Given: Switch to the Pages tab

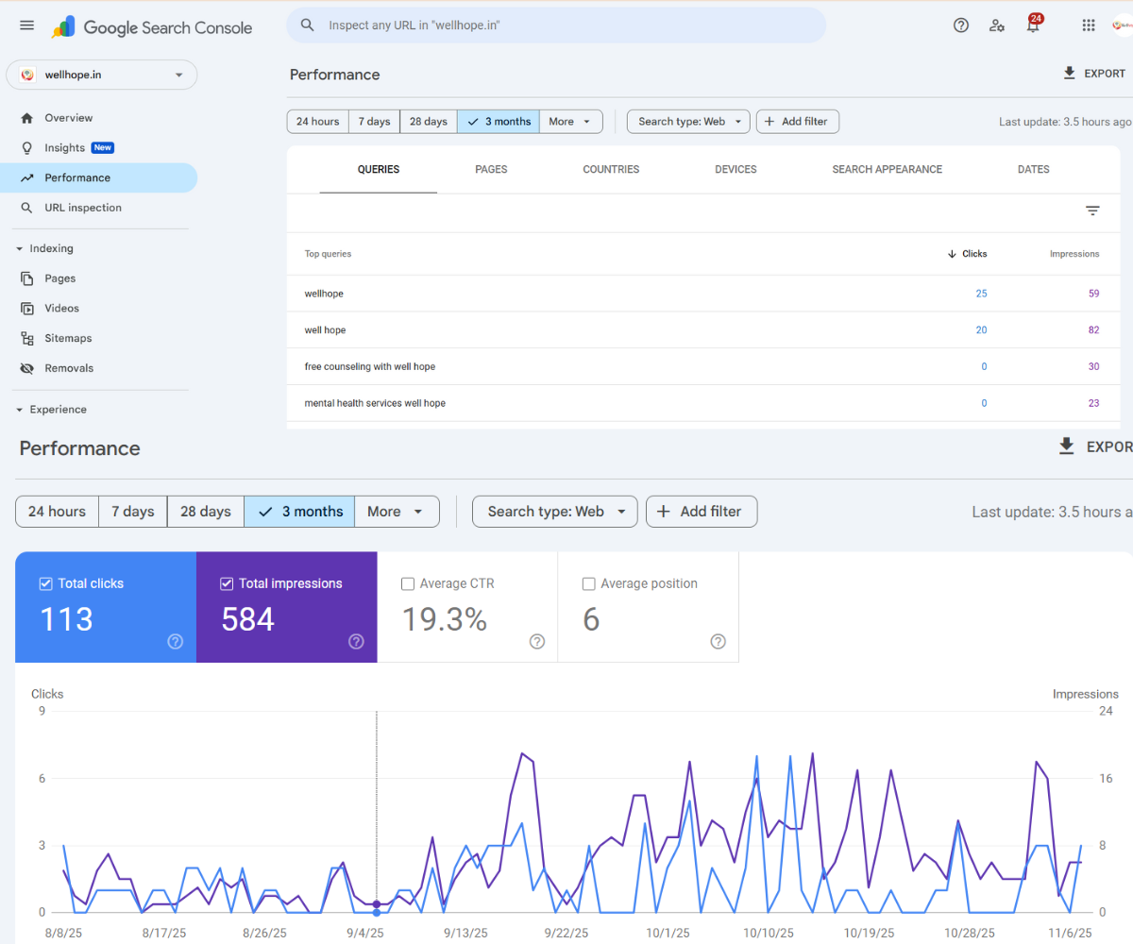Looking at the screenshot, I should click(491, 169).
